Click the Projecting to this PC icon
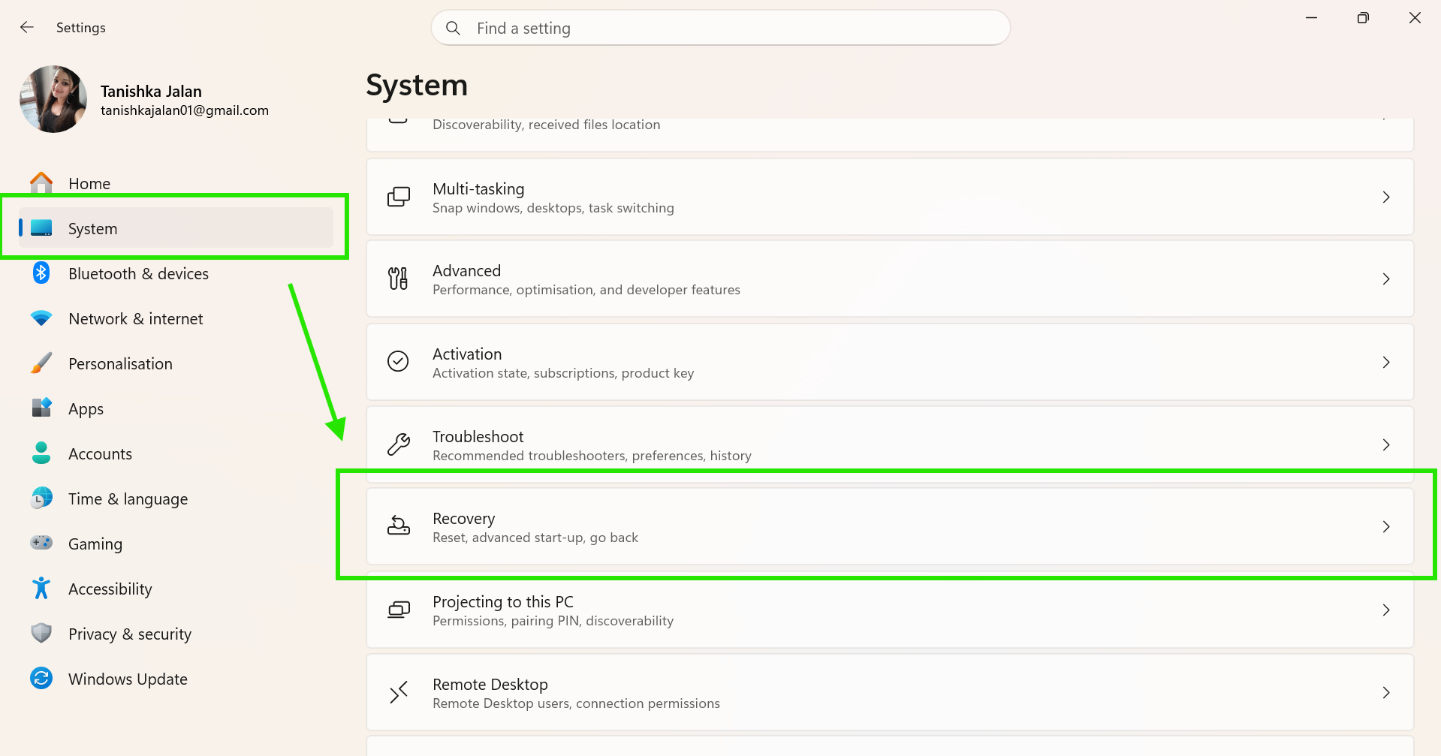 [399, 610]
